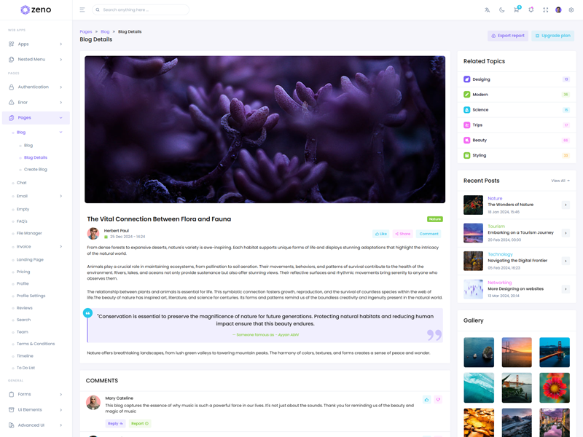
Task: Toggle dark mode with the moon icon
Action: tap(501, 10)
